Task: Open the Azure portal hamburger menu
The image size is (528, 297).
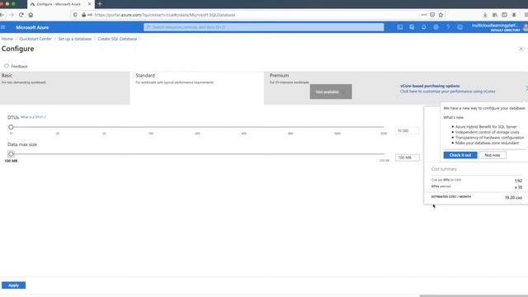Action: point(3,27)
